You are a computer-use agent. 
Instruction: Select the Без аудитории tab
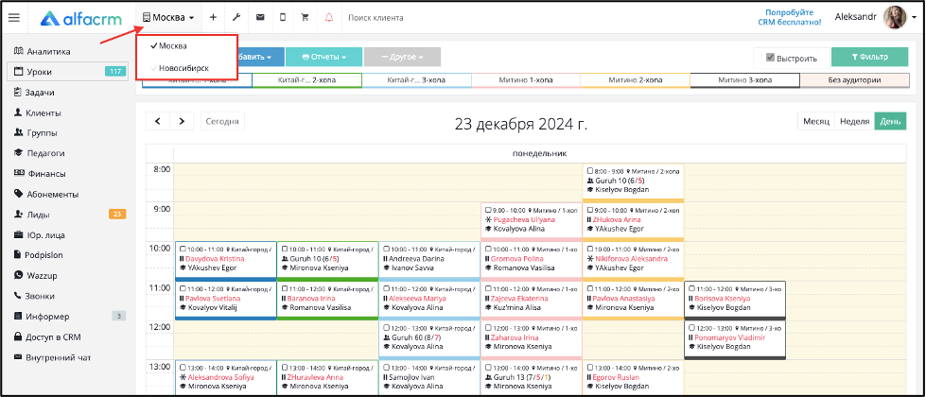coord(854,80)
